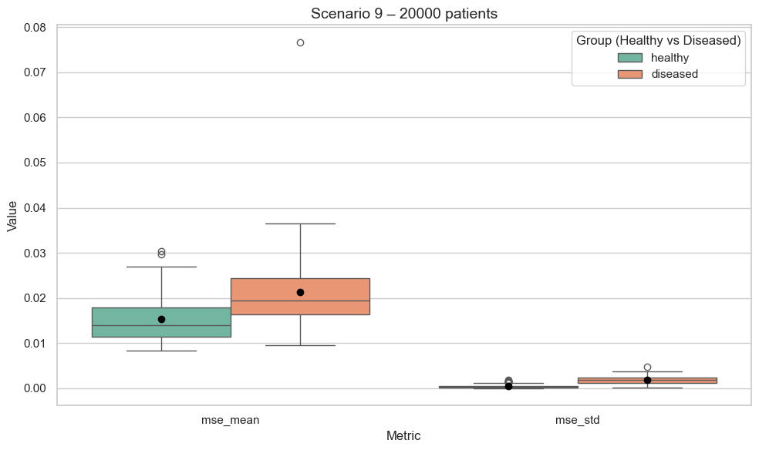The width and height of the screenshot is (759, 450).
Task: Click the black mean dot in diseased mse_mean box
Action: [300, 292]
